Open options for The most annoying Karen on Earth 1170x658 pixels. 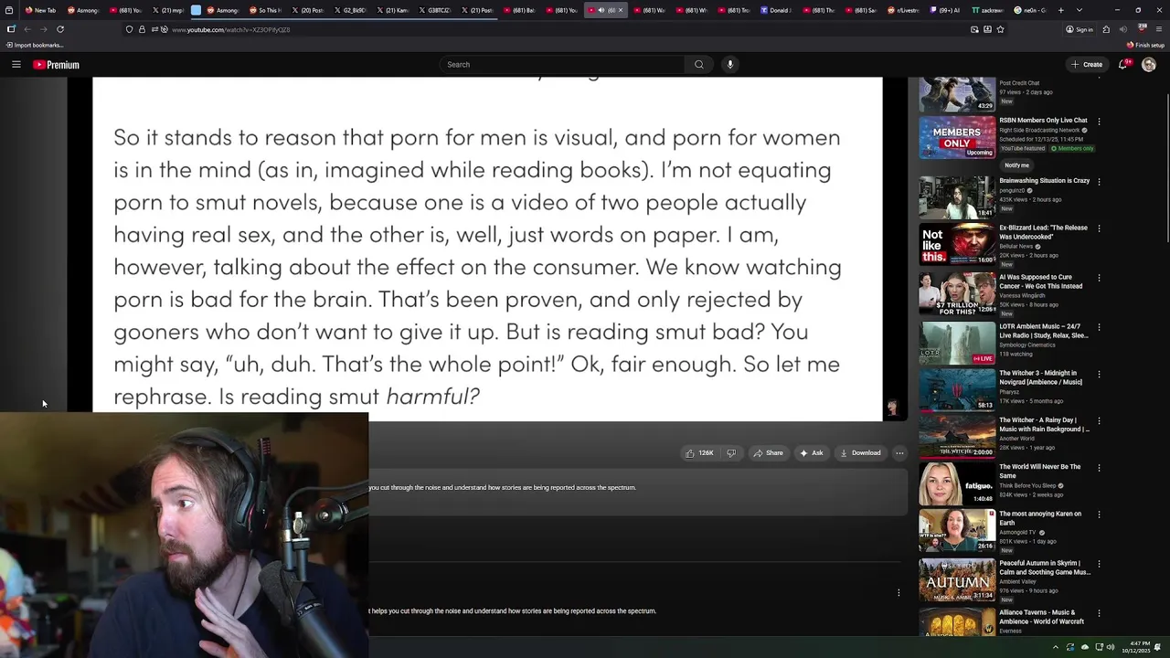(1099, 515)
